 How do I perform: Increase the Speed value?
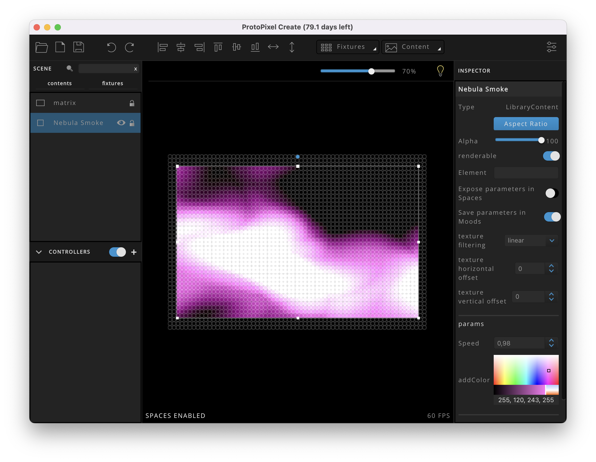551,340
